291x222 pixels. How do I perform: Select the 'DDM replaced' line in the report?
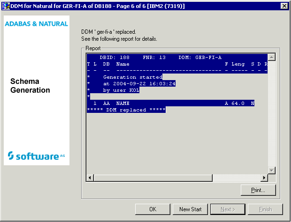click(126, 110)
